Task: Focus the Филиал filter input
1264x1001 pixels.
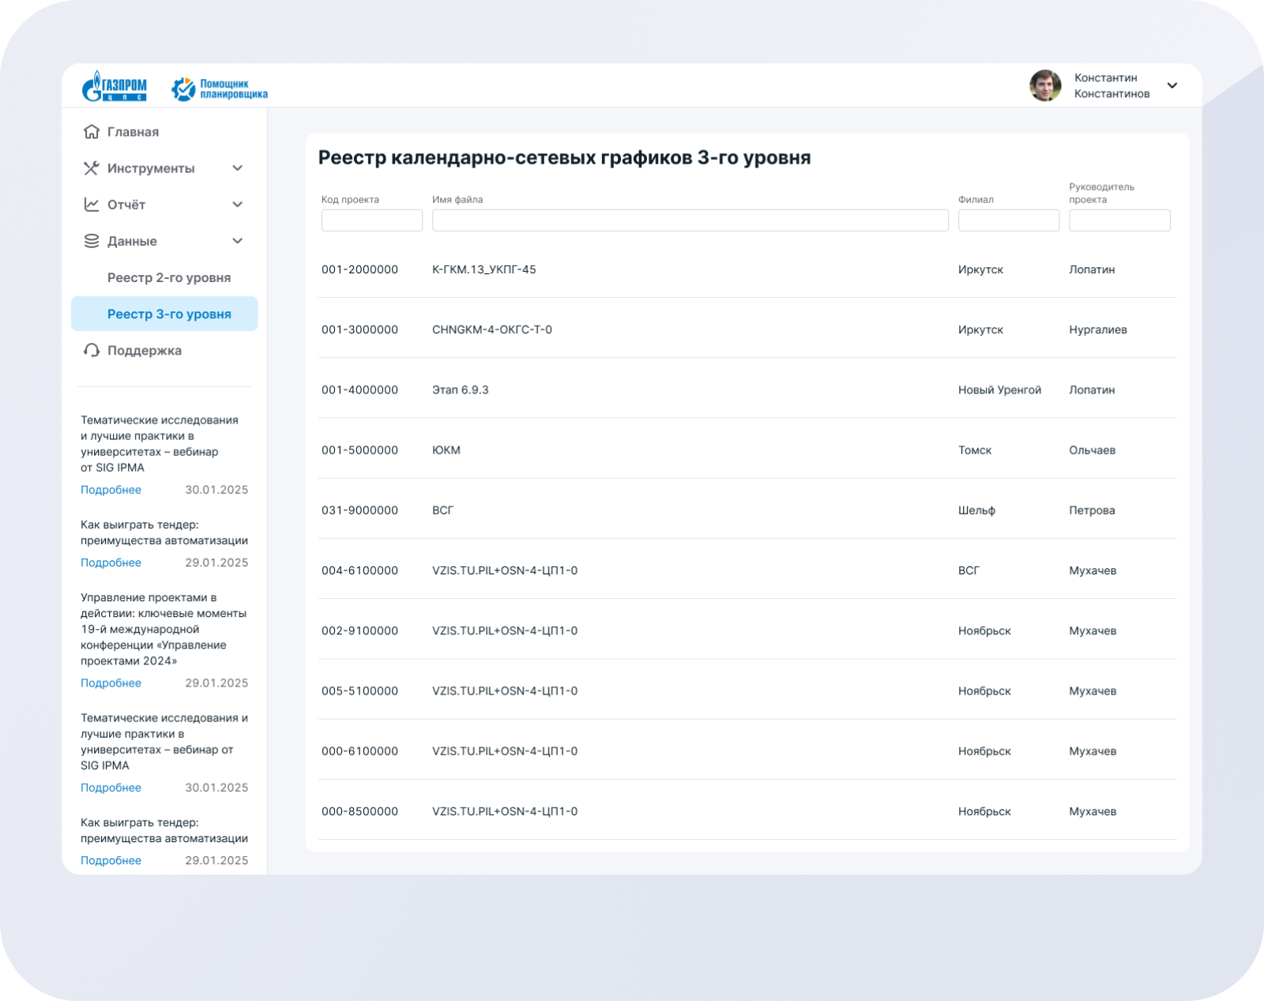Action: [1008, 220]
